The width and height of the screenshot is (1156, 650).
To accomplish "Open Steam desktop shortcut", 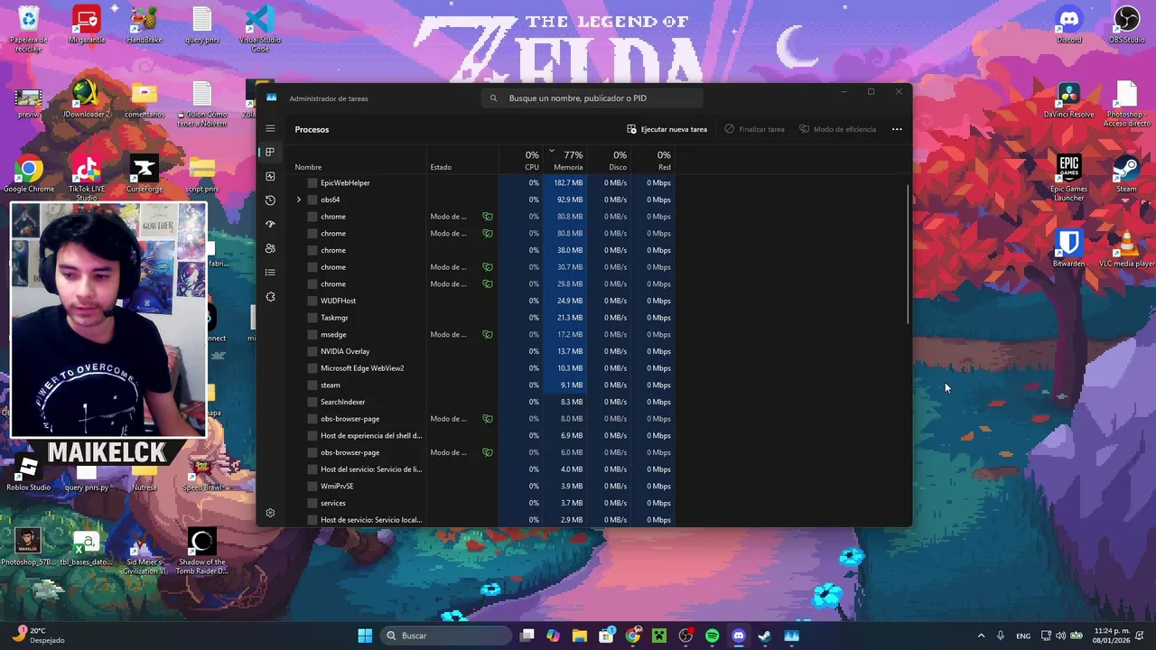I will click(1126, 173).
